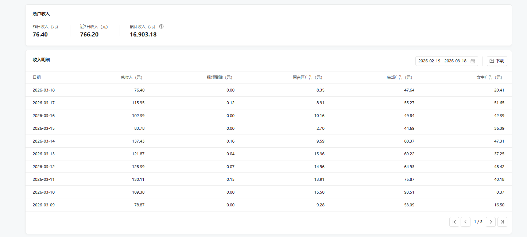Open the 2026-02-19 - 2026-03-18 date range field
The height and width of the screenshot is (237, 527).
tap(442, 61)
